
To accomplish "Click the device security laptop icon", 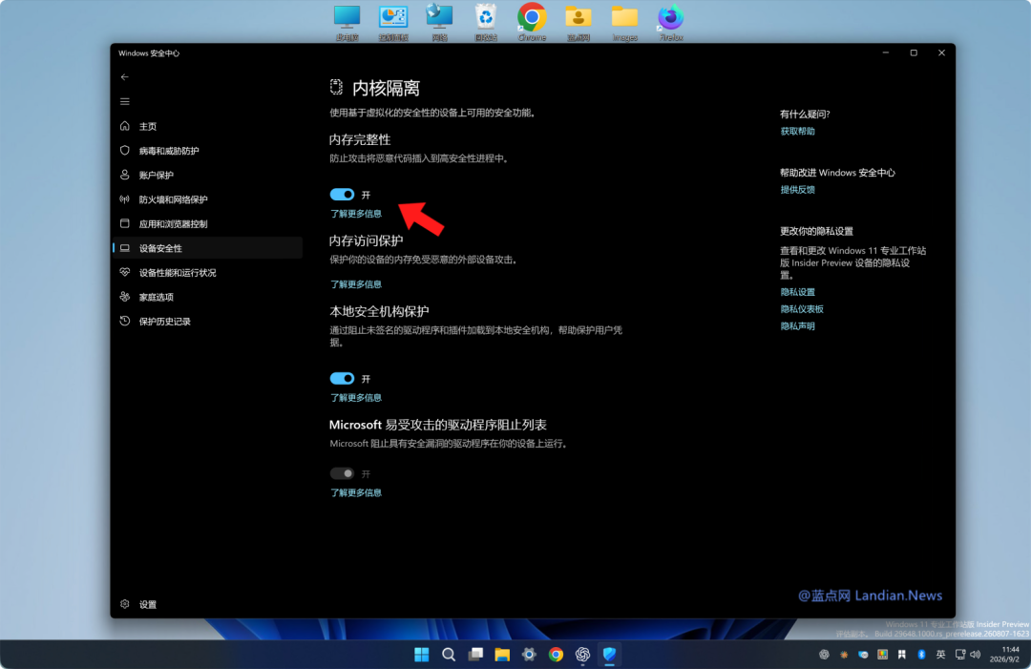I will tap(125, 248).
